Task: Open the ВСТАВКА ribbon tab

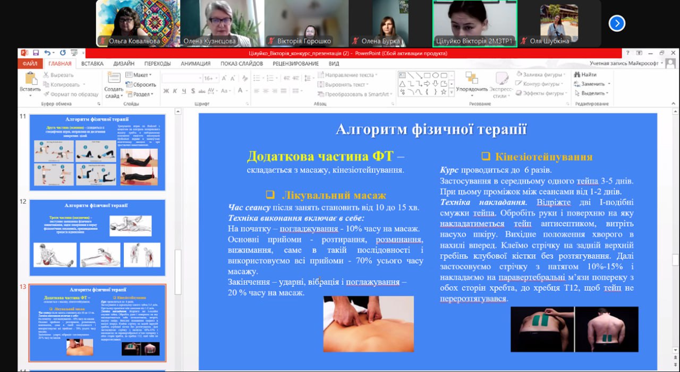Action: point(92,64)
